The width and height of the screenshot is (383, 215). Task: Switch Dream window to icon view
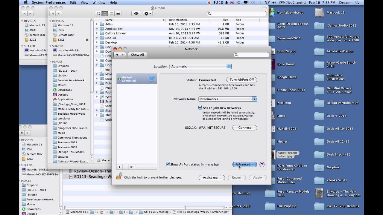coord(98,13)
